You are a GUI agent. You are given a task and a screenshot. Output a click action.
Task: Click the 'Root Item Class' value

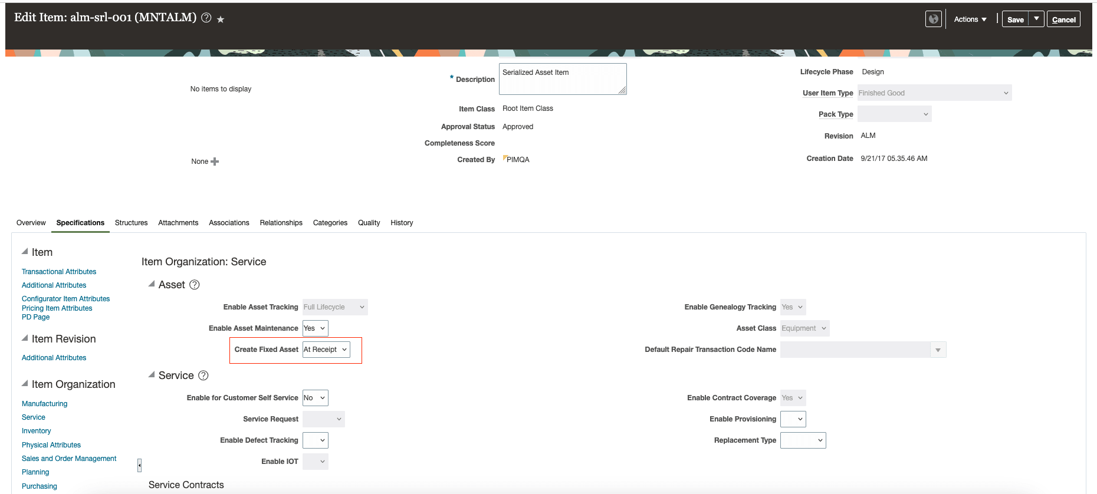(528, 108)
